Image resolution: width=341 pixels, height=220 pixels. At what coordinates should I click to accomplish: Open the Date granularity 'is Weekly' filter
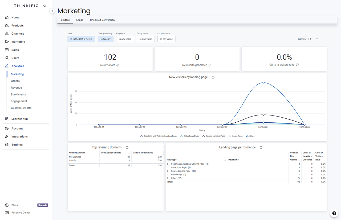click(x=105, y=39)
